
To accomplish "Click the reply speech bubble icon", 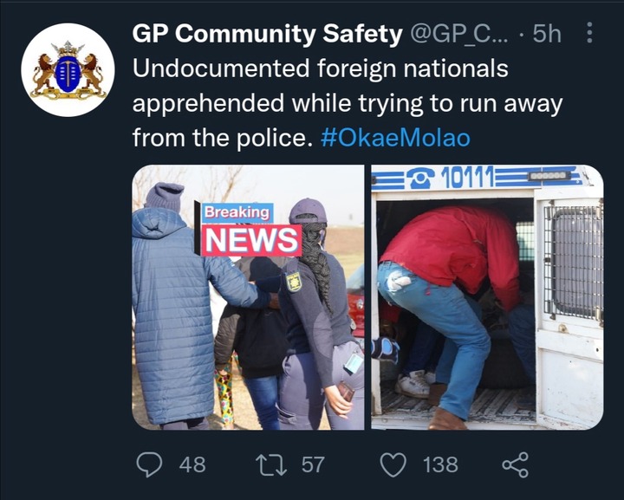I will coord(149,464).
